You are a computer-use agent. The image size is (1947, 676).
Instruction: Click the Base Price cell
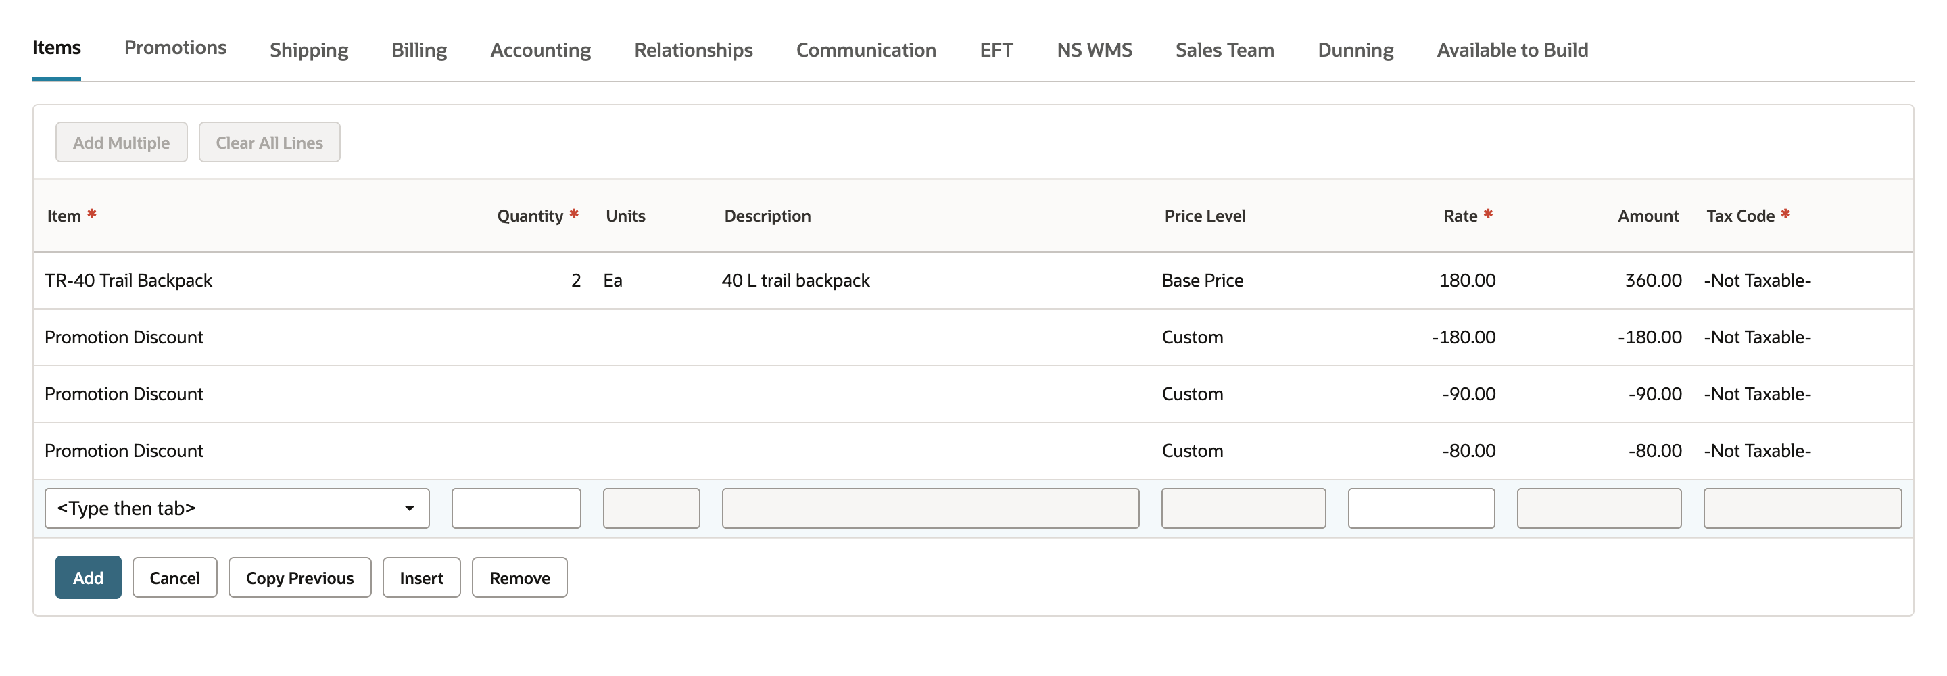tap(1203, 281)
